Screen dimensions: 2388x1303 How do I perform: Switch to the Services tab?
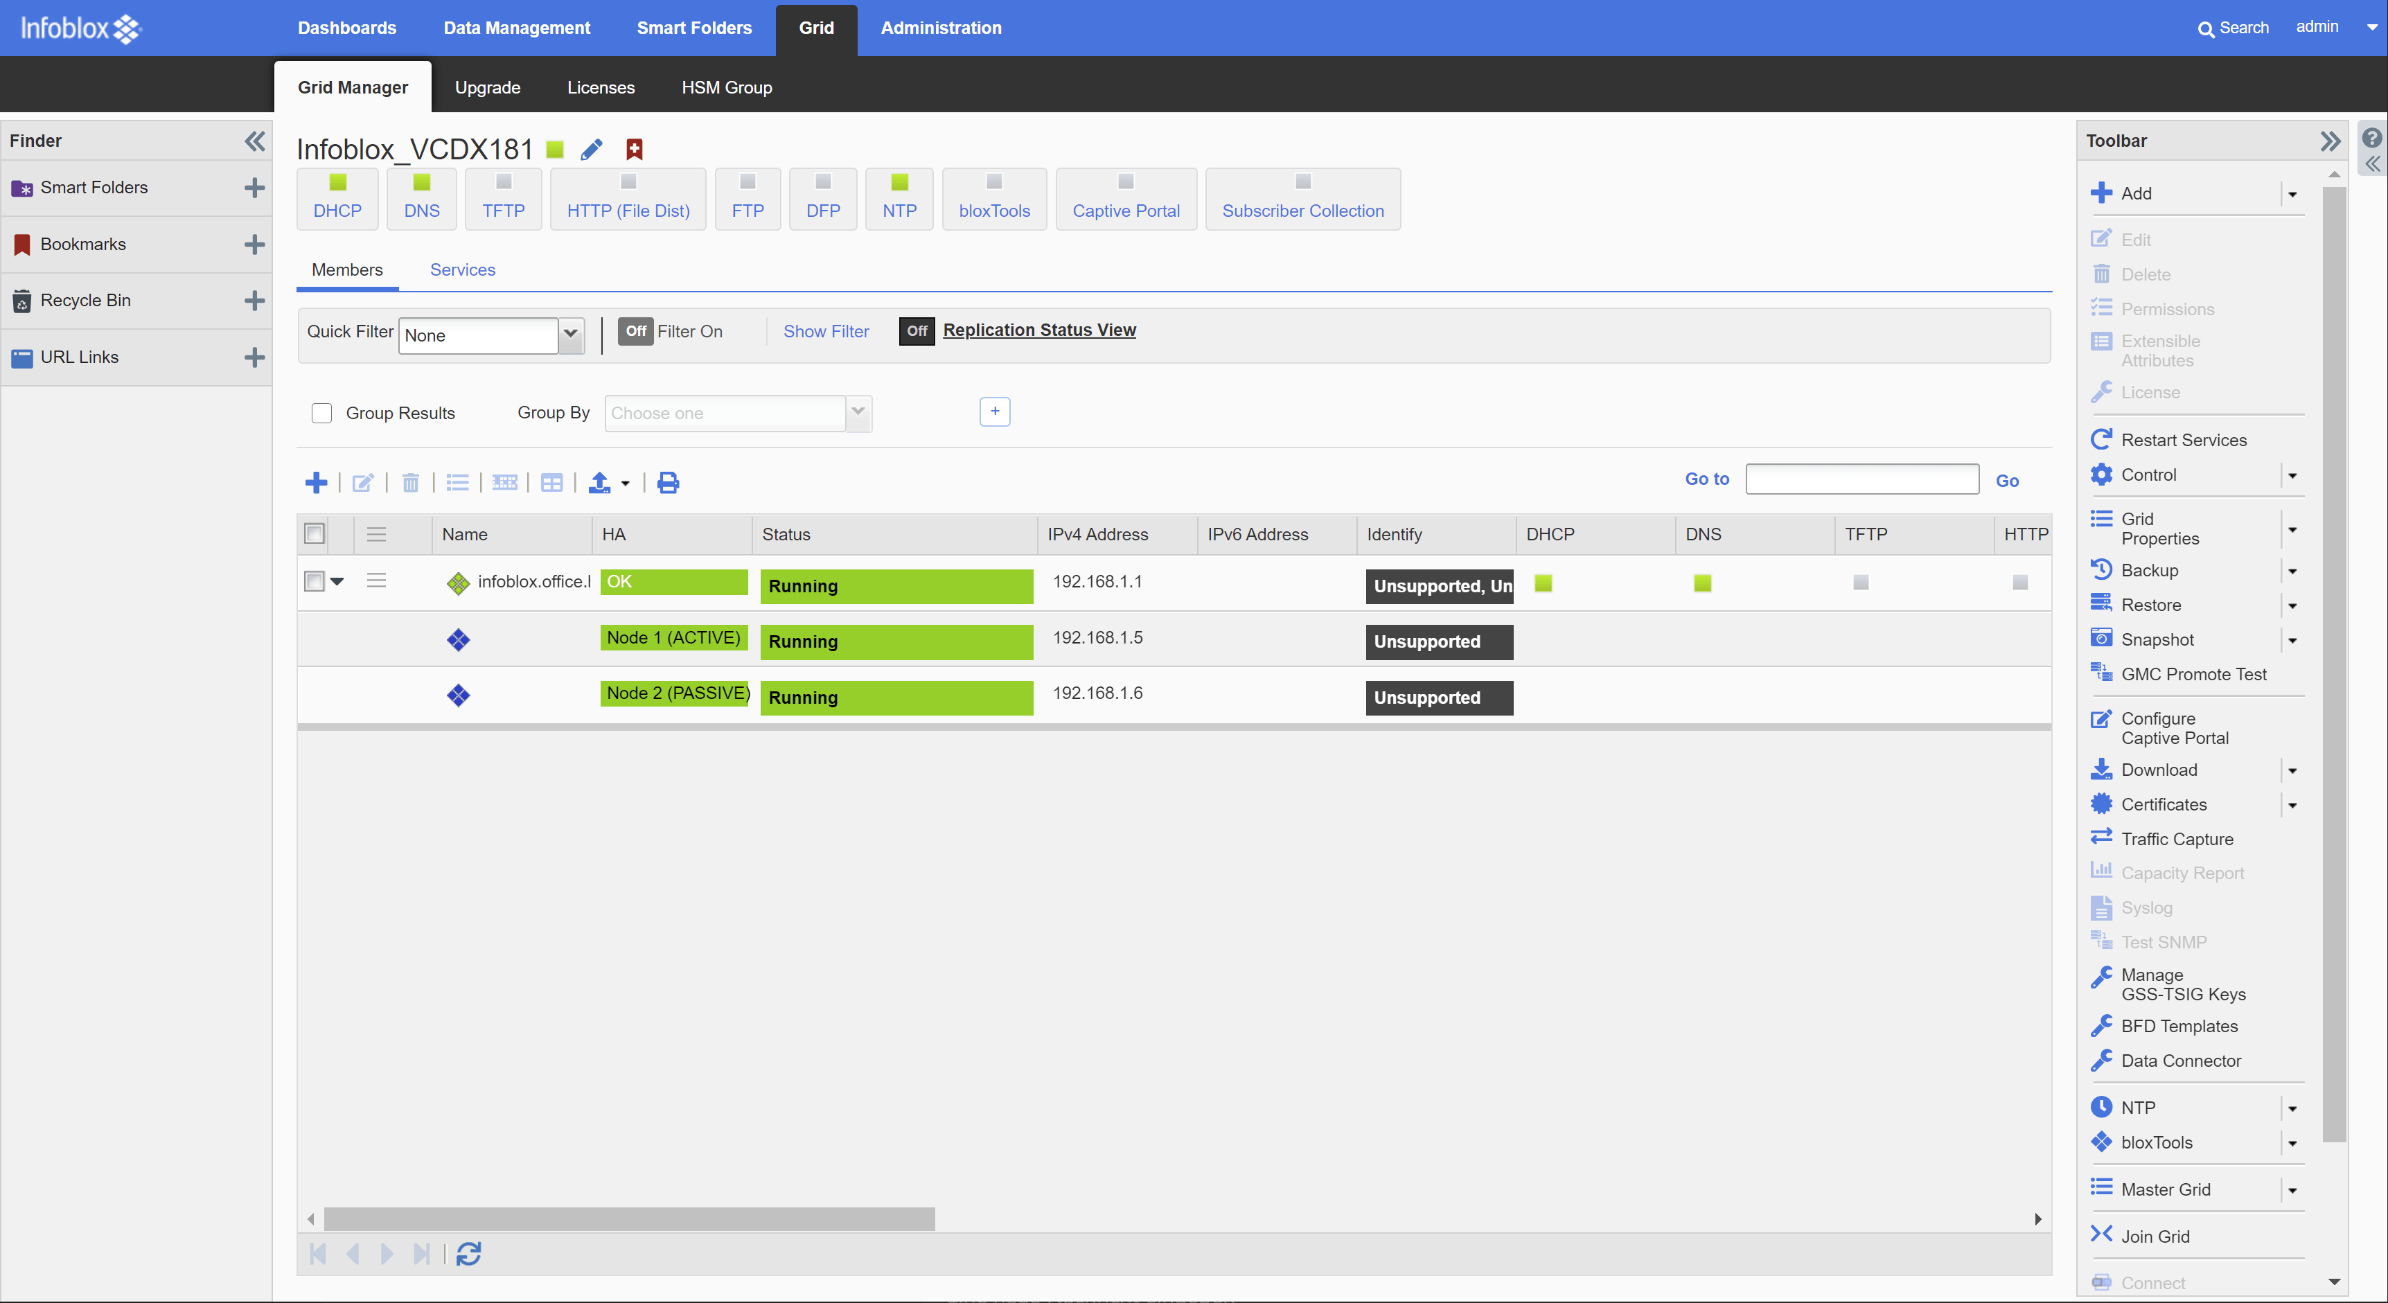pyautogui.click(x=461, y=269)
